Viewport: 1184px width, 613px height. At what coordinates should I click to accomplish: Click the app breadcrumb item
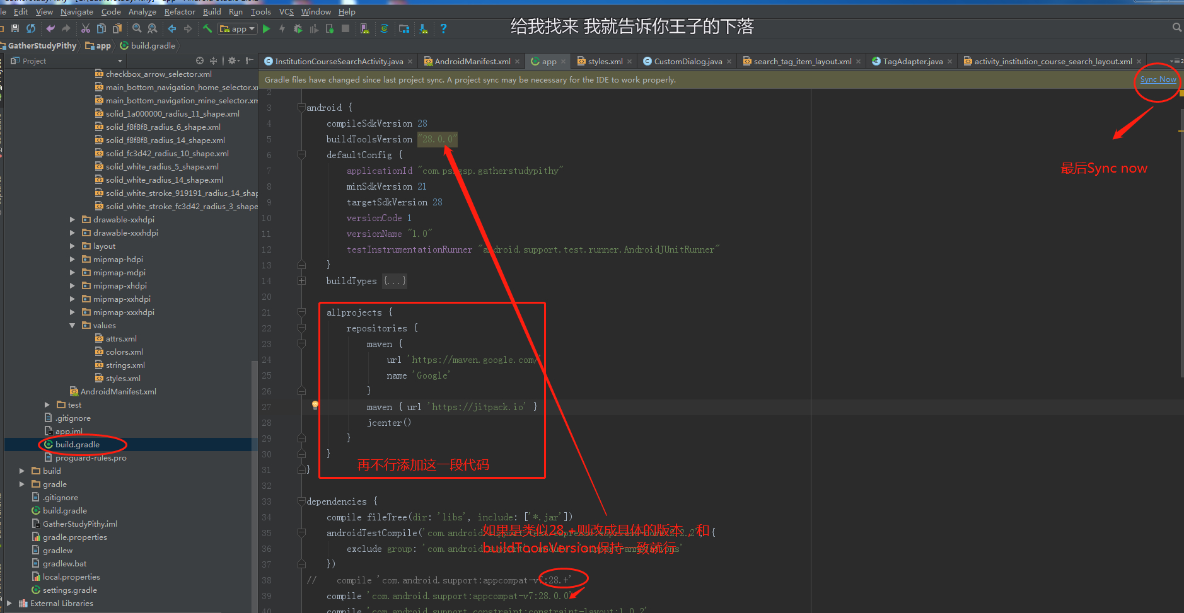click(98, 45)
